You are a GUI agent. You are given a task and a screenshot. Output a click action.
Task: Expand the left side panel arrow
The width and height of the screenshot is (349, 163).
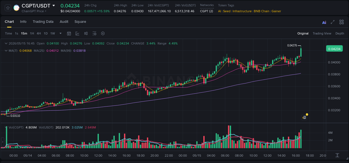[3, 142]
